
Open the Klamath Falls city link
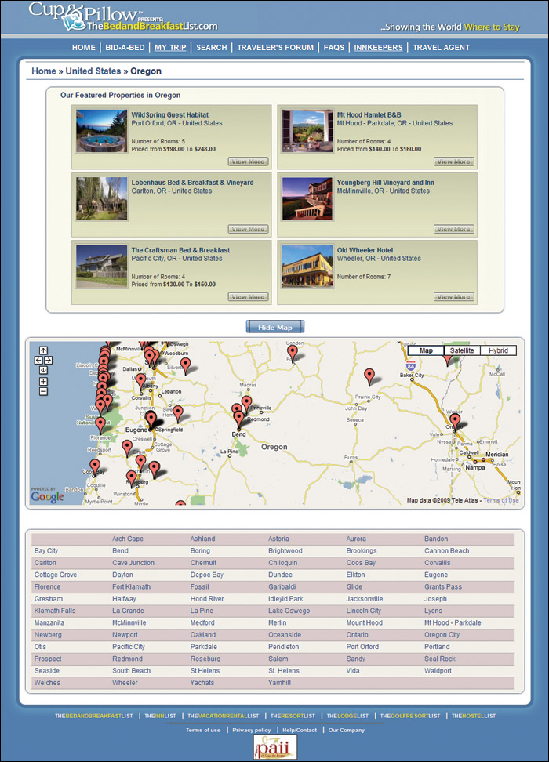coord(54,611)
